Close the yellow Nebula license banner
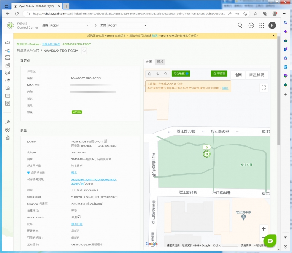 pyautogui.click(x=273, y=36)
